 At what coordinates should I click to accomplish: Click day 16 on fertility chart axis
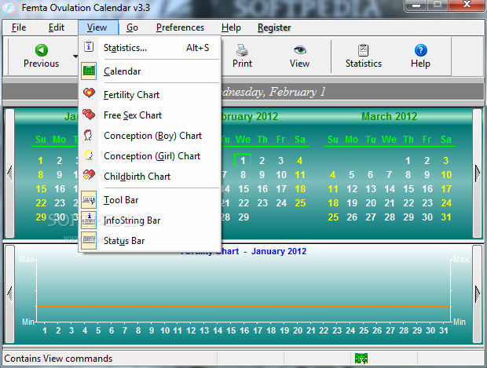click(x=244, y=330)
